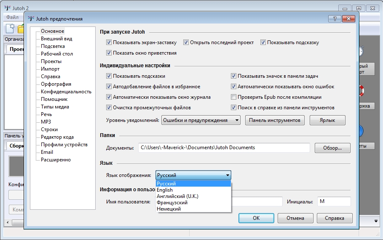Open 'Внешний вид' preferences page

[x=56, y=39]
